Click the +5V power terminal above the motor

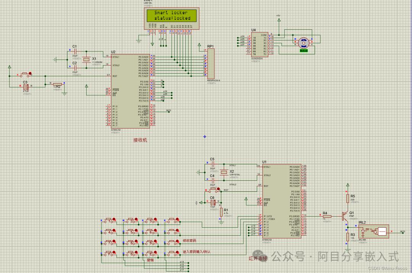(x=279, y=19)
